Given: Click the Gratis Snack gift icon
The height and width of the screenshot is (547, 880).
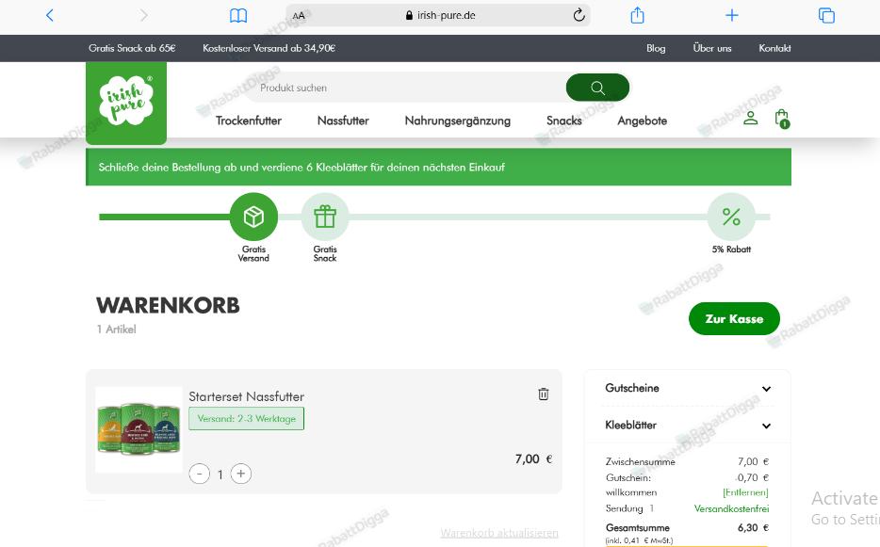Looking at the screenshot, I should (325, 217).
